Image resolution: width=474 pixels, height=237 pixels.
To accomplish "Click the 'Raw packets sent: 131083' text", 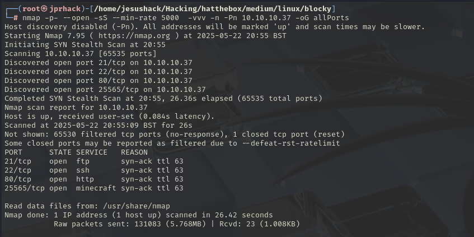I will pyautogui.click(x=103, y=224).
